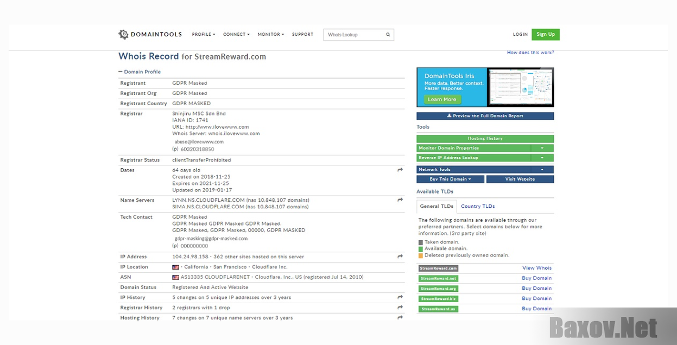Click the LOGIN link
This screenshot has width=677, height=345.
click(520, 35)
